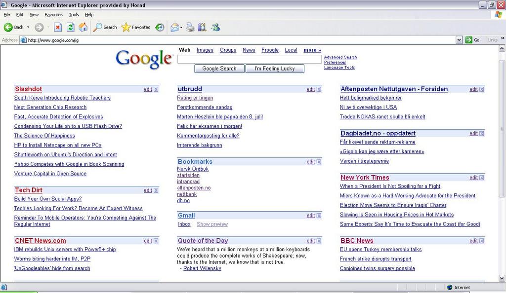Open the Local search tab
This screenshot has width=506, height=293.
pyautogui.click(x=291, y=50)
